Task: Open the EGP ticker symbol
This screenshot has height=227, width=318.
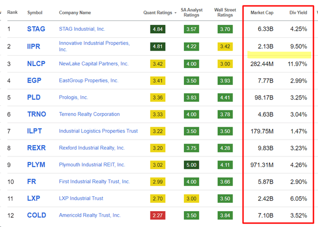Action: 34,80
